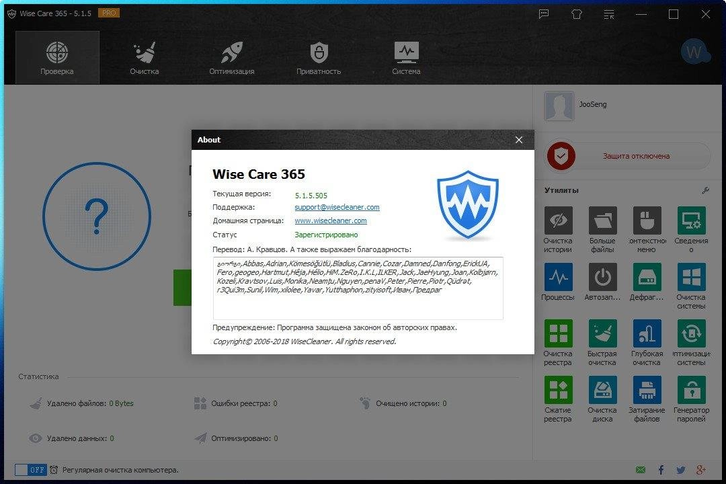
Task: Click the Очищено истории: 0 statistic
Action: pyautogui.click(x=403, y=403)
